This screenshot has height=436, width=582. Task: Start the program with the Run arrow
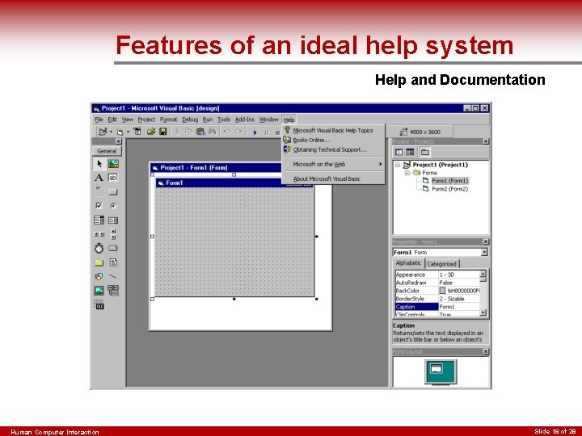(x=255, y=132)
